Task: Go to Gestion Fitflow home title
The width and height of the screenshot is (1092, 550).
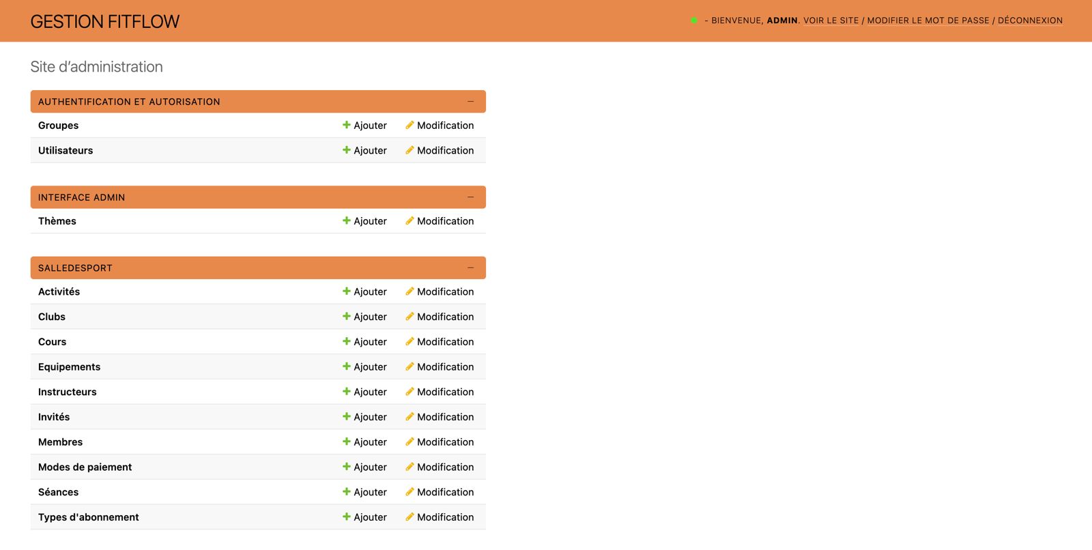Action: (x=104, y=22)
